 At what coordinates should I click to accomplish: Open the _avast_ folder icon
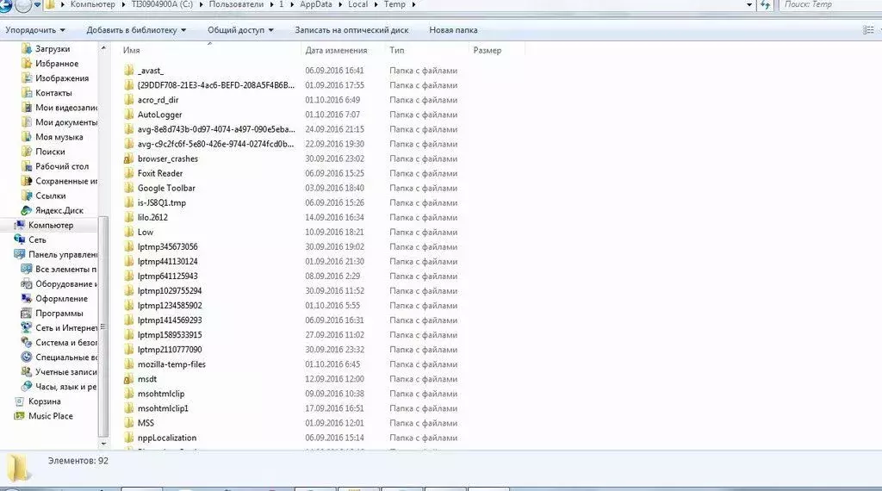[x=129, y=71]
